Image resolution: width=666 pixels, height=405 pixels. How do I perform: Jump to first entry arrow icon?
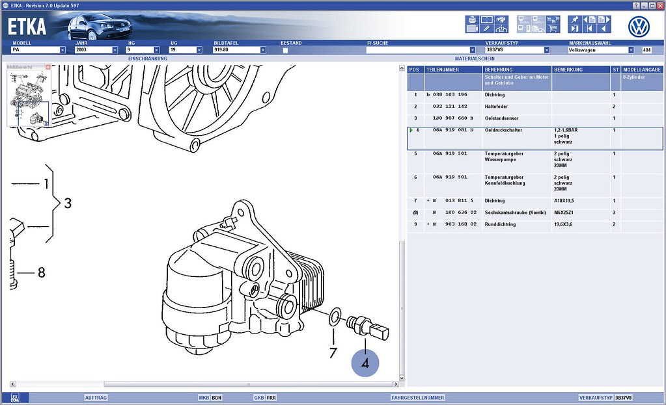pyautogui.click(x=590, y=29)
